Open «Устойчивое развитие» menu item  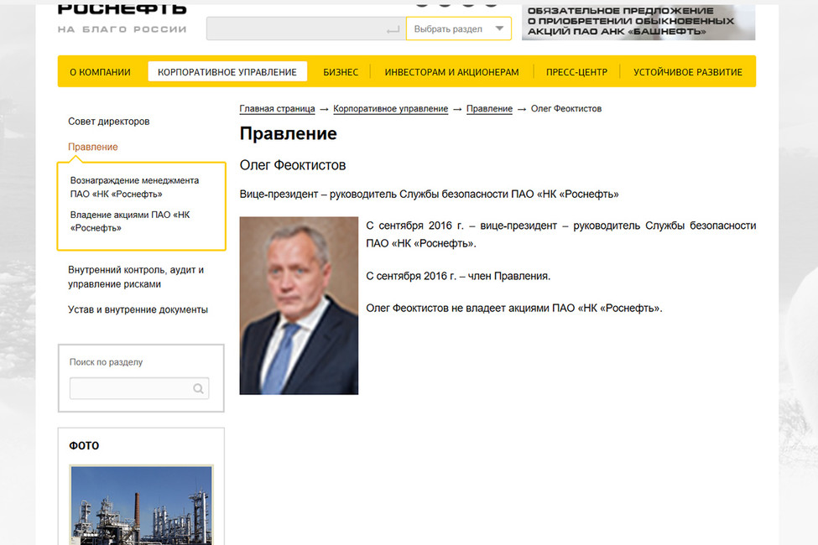688,72
